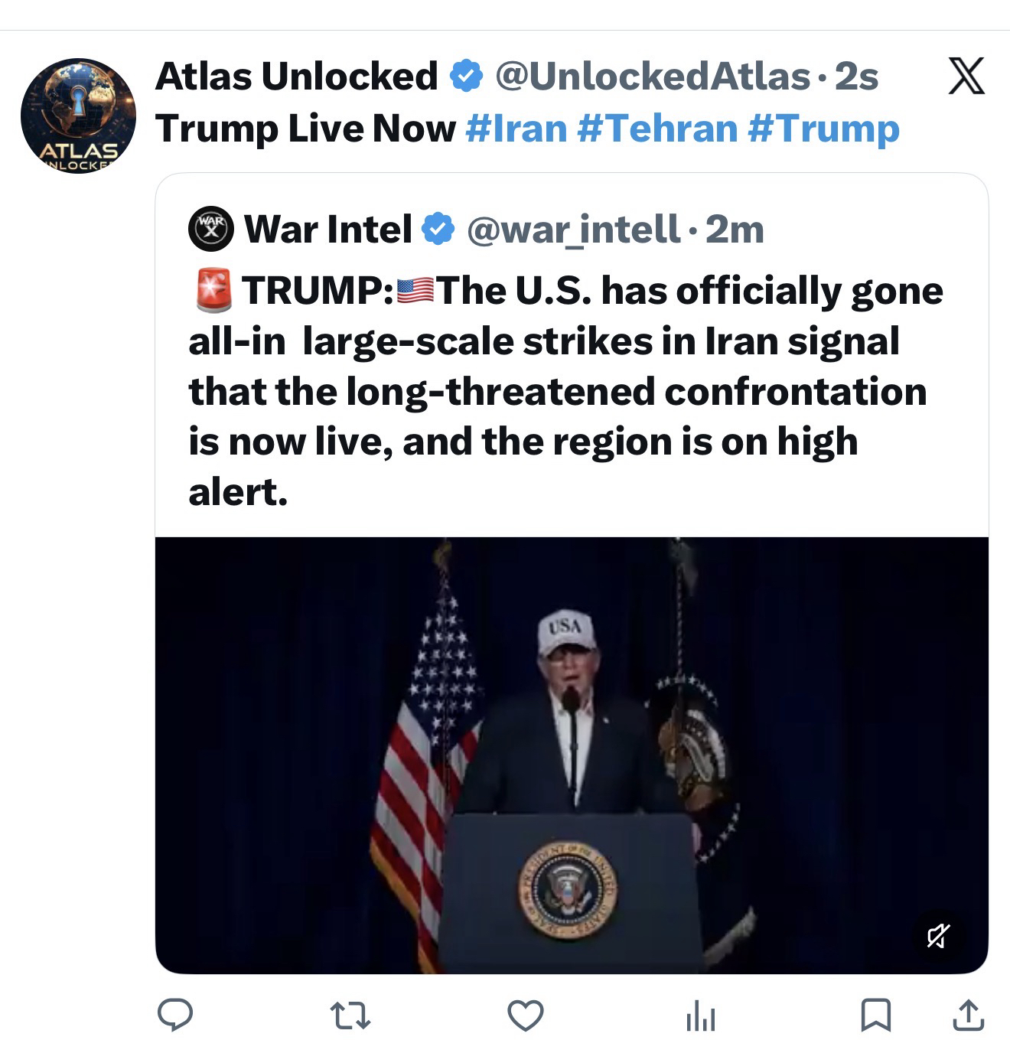The width and height of the screenshot is (1010, 1040).
Task: Open the #Trump hashtag
Action: click(823, 128)
